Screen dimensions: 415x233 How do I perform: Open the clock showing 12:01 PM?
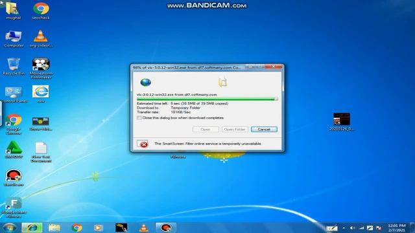point(397,228)
